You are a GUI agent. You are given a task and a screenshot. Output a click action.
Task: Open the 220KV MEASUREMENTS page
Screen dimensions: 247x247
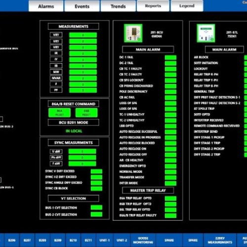[220, 240]
